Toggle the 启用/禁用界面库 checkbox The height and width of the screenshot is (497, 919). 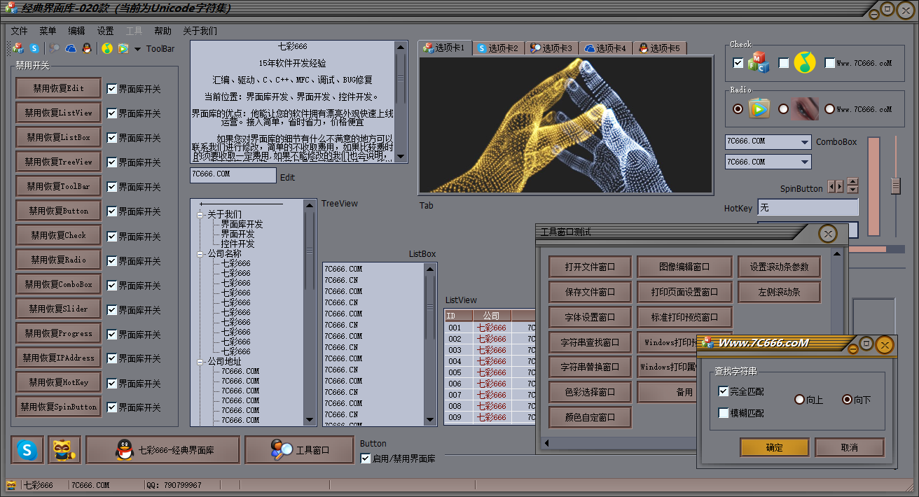click(366, 458)
